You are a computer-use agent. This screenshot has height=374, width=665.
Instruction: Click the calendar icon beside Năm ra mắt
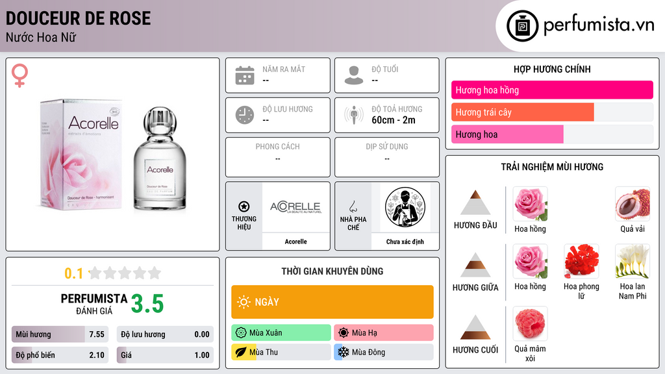pyautogui.click(x=245, y=75)
